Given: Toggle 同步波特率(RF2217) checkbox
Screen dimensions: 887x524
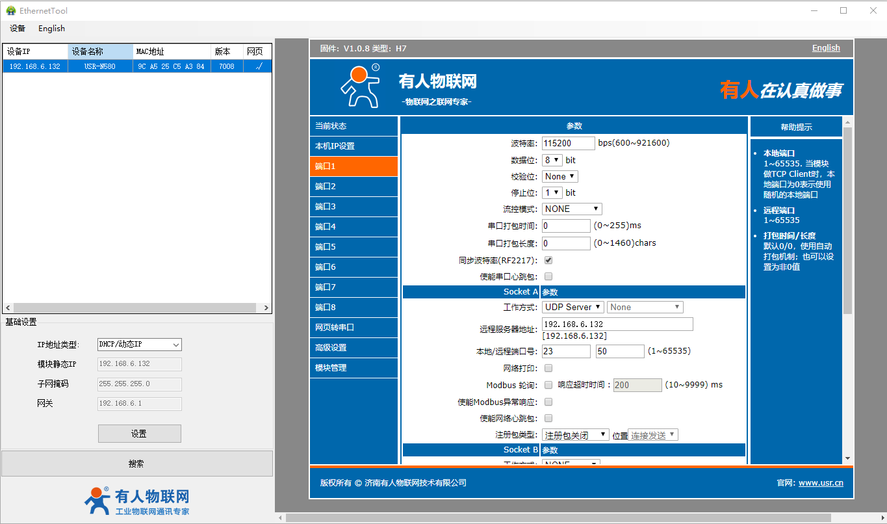Looking at the screenshot, I should point(548,260).
